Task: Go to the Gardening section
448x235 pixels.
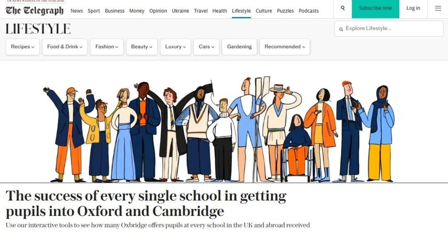Action: (239, 47)
